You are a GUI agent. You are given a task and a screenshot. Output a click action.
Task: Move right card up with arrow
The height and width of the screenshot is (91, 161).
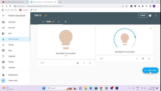143,59
